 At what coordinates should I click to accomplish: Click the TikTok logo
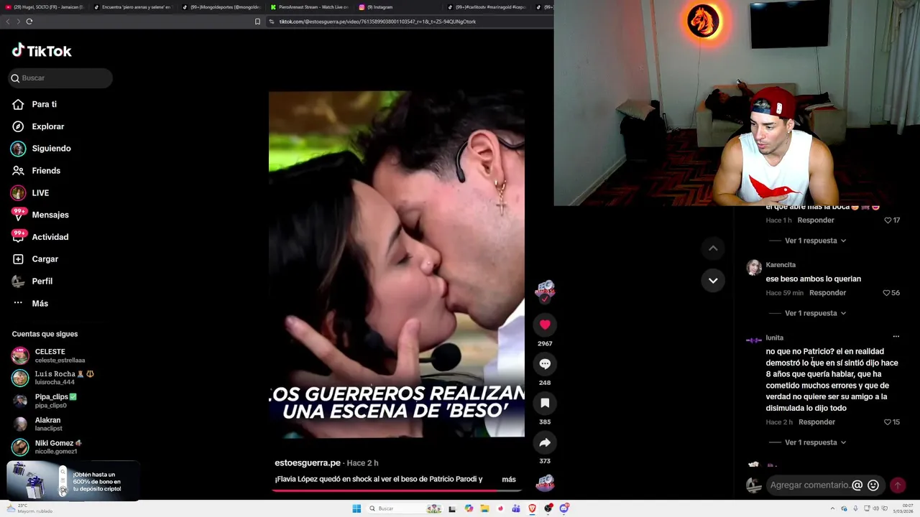coord(42,51)
